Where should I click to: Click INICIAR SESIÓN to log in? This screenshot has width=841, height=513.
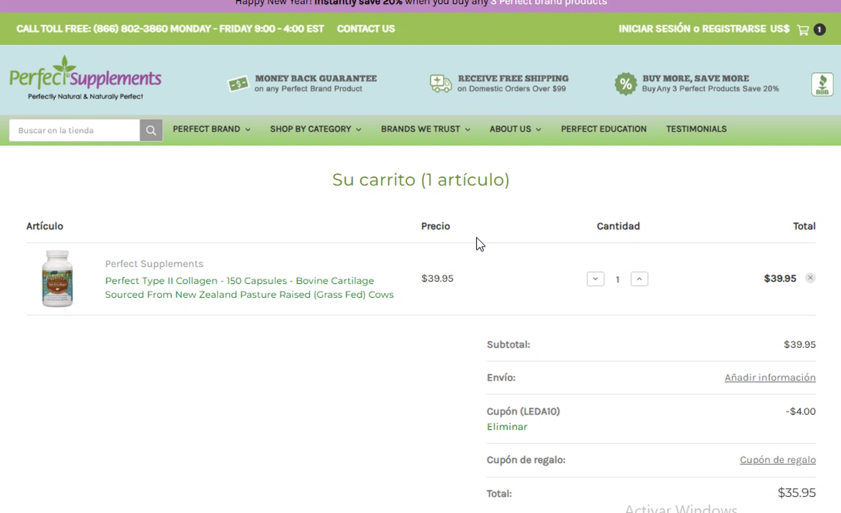(x=654, y=29)
